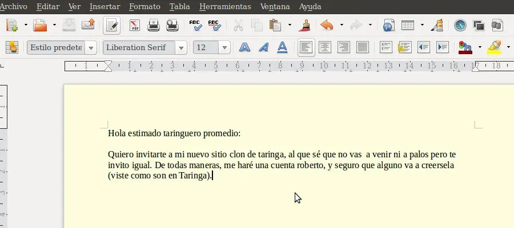
Task: Increase paragraph indent
Action: (x=443, y=47)
